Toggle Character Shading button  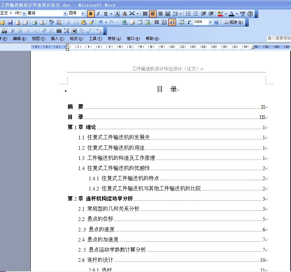tap(125, 13)
